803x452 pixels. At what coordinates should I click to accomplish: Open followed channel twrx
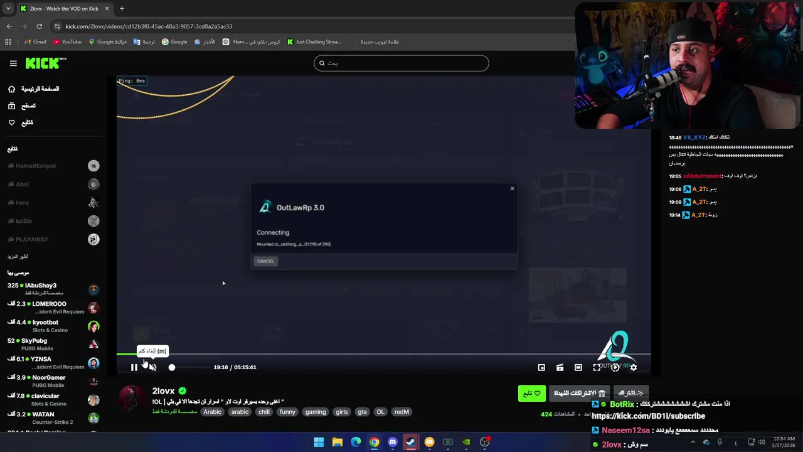53,203
